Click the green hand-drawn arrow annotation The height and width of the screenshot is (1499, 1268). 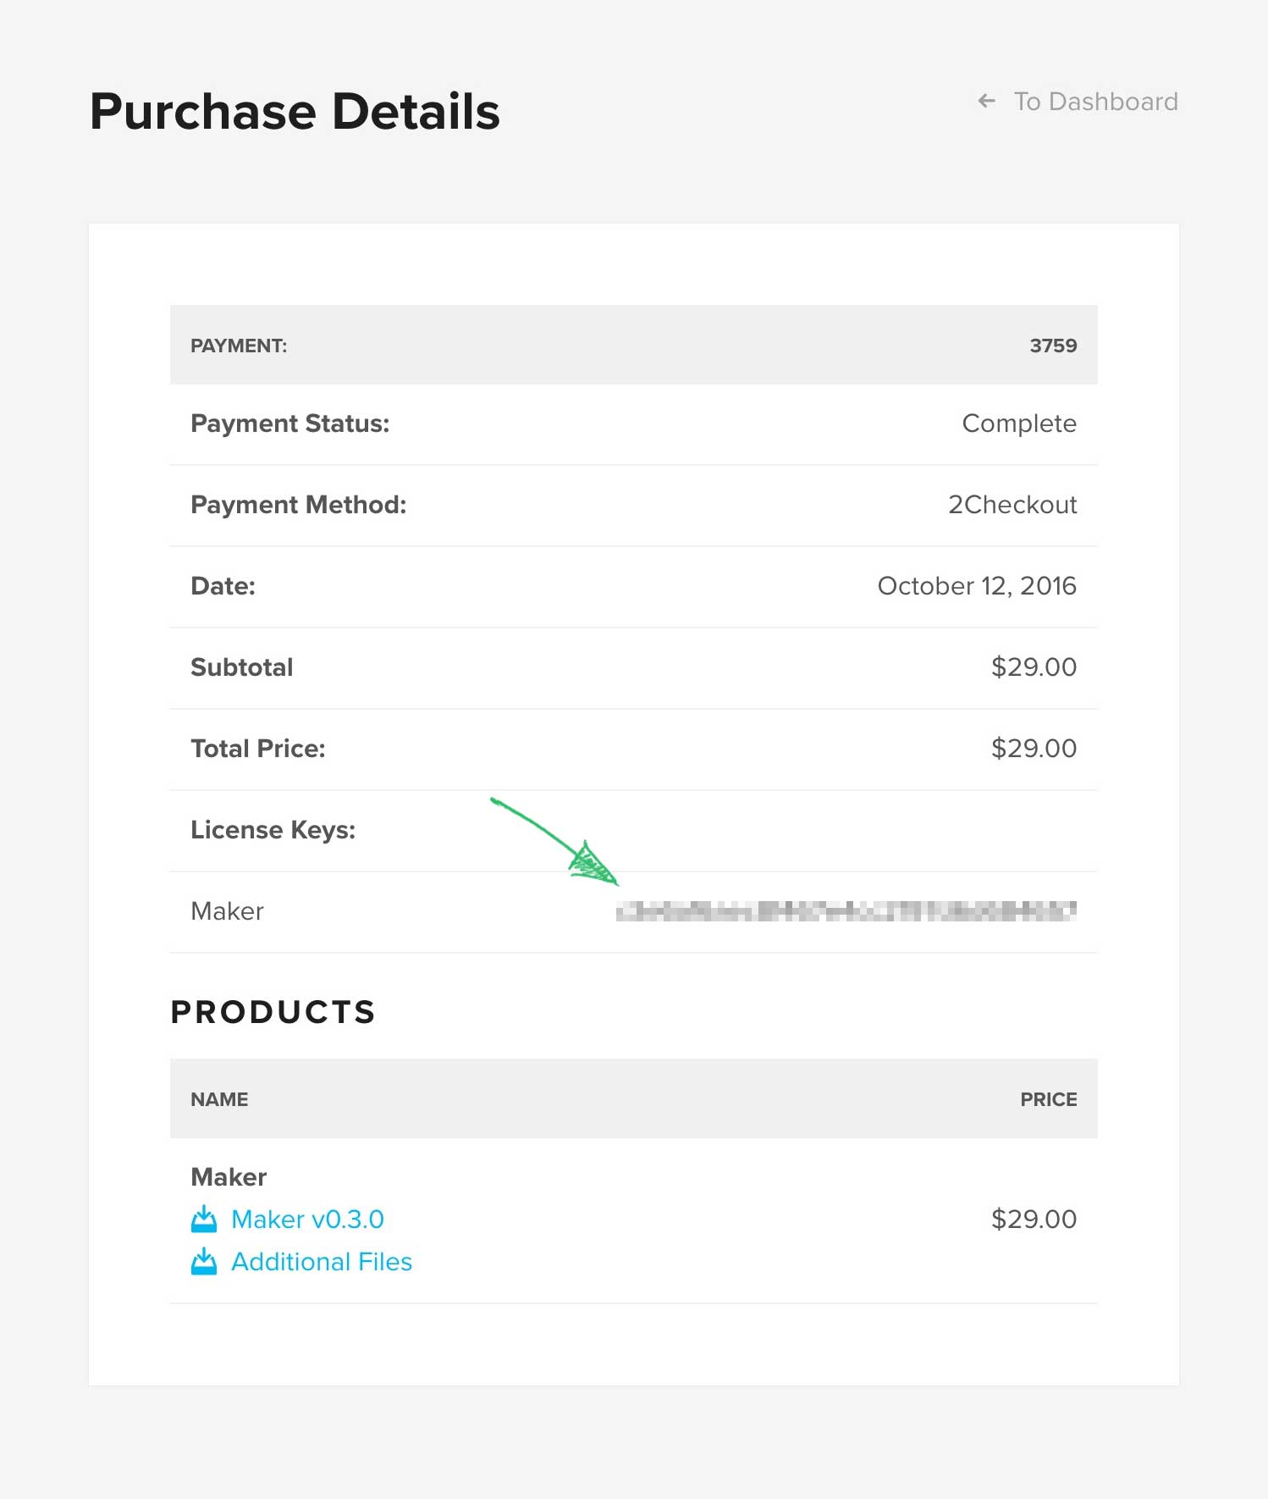[x=554, y=842]
